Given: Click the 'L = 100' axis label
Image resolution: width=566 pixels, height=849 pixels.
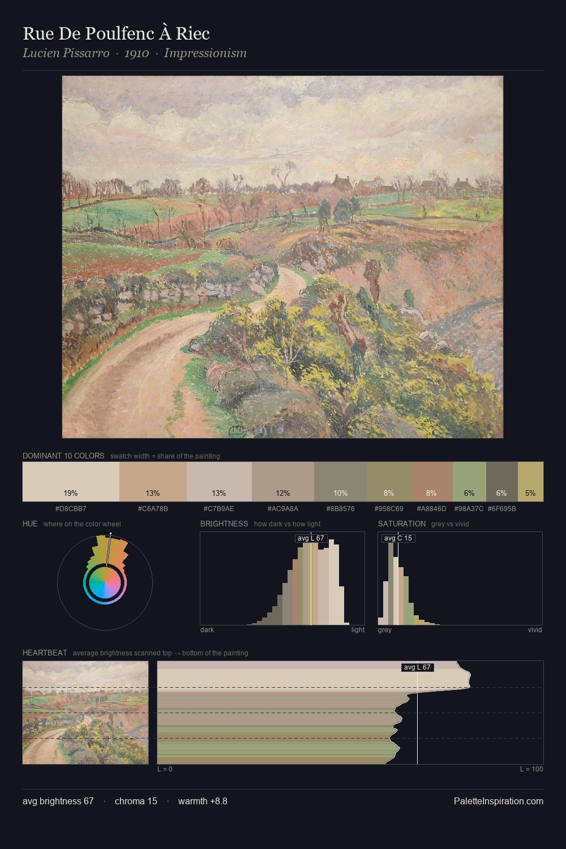Looking at the screenshot, I should click(x=531, y=769).
